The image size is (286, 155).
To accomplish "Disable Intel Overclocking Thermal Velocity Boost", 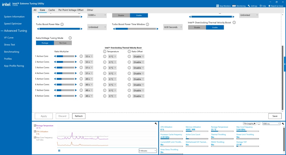I will [x=197, y=27].
